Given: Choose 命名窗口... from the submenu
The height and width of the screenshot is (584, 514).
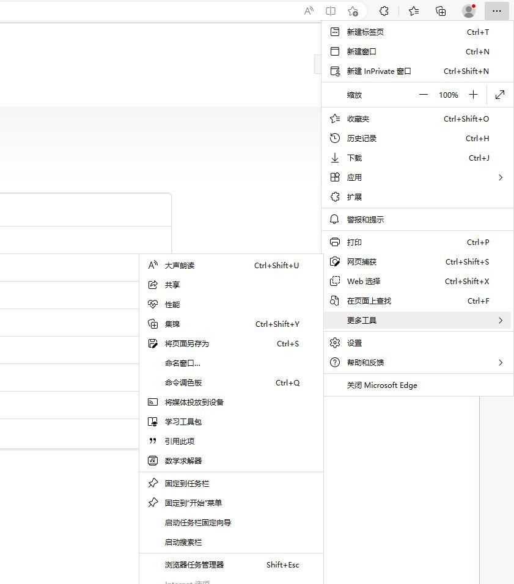Looking at the screenshot, I should tap(231, 363).
